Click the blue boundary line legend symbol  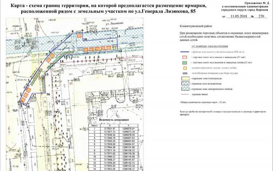pyautogui.click(x=185, y=52)
